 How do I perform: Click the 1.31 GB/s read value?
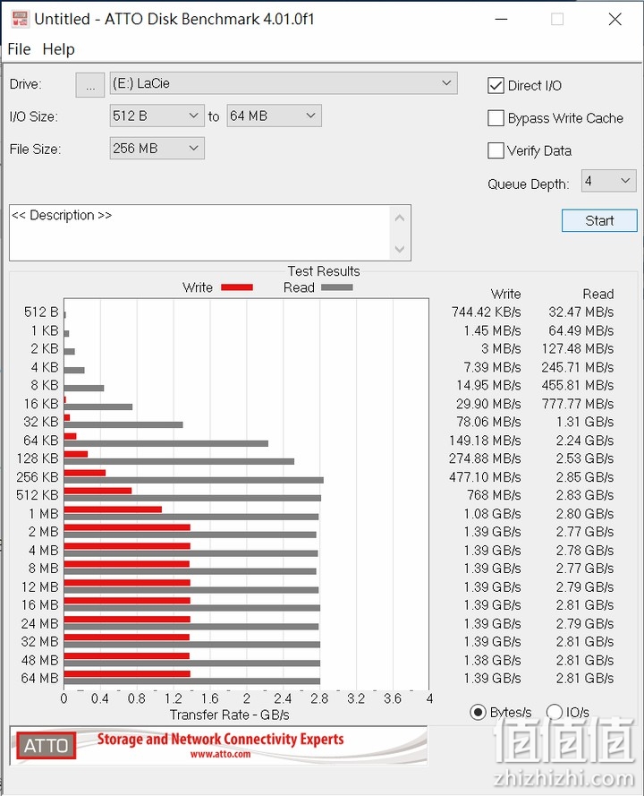585,422
